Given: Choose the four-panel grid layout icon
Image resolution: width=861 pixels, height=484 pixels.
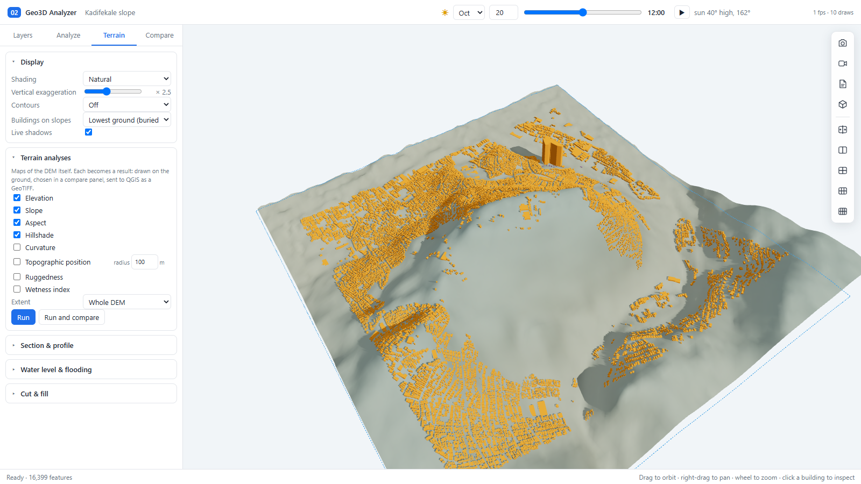Looking at the screenshot, I should [843, 170].
